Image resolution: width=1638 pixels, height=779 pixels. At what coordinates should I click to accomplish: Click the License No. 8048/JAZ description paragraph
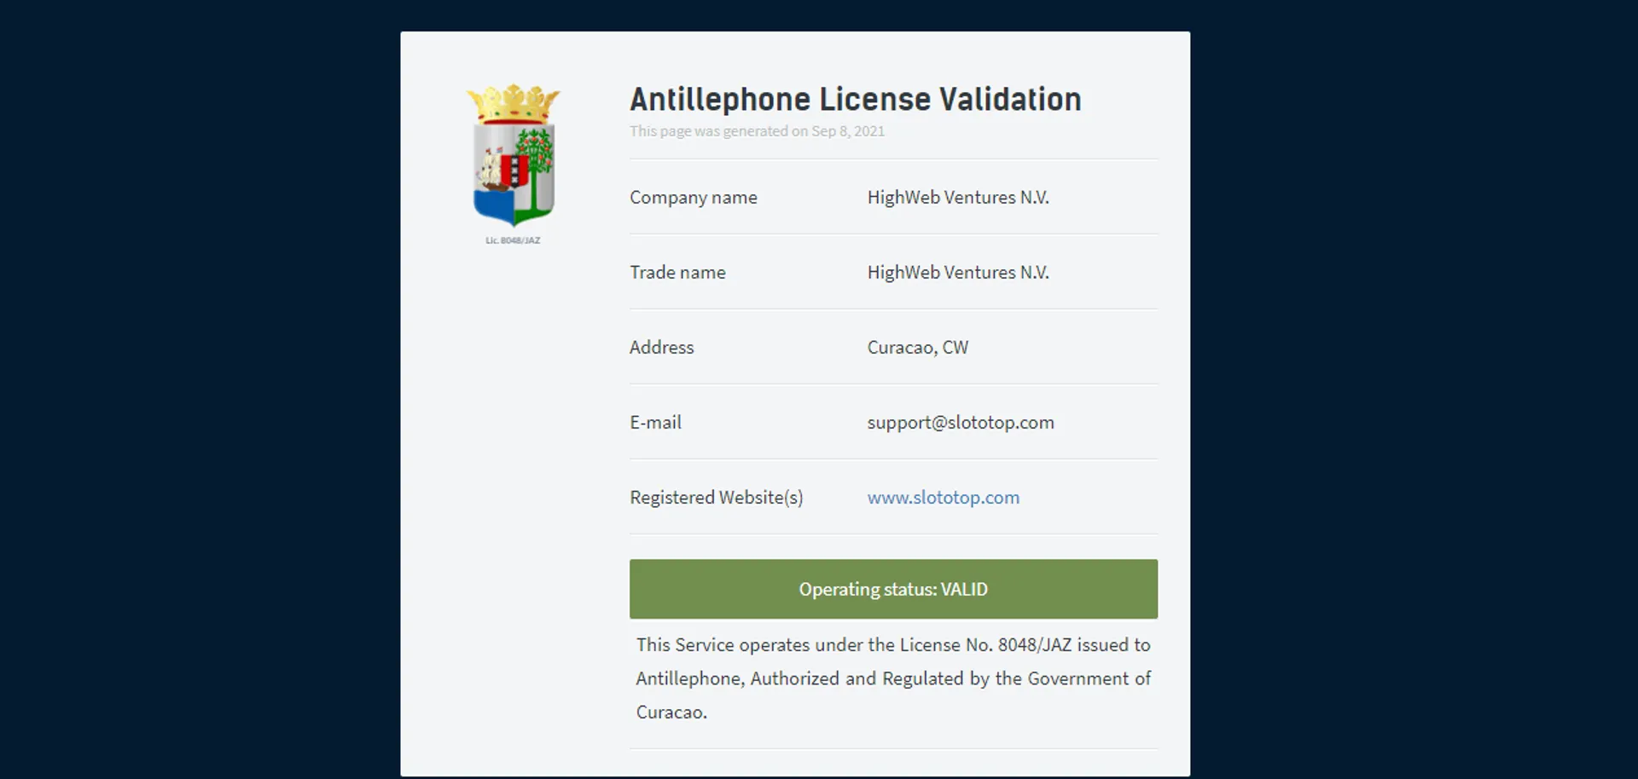point(893,678)
